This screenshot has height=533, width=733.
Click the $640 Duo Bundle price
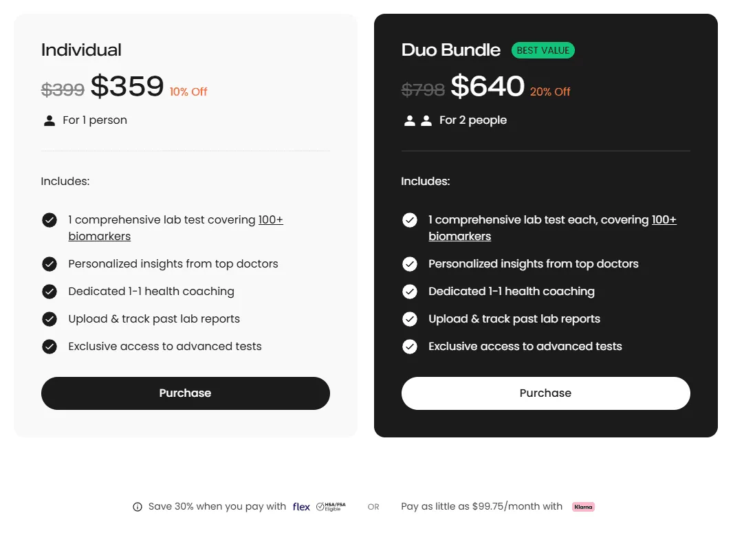(488, 87)
